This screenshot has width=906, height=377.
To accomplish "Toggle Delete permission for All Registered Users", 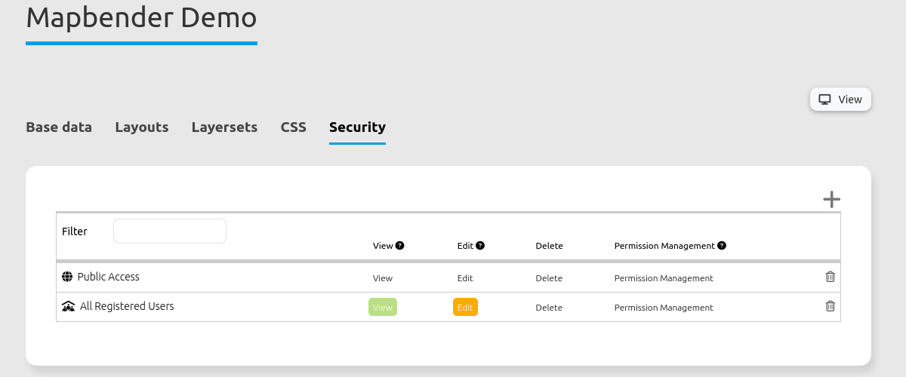I will click(x=549, y=308).
